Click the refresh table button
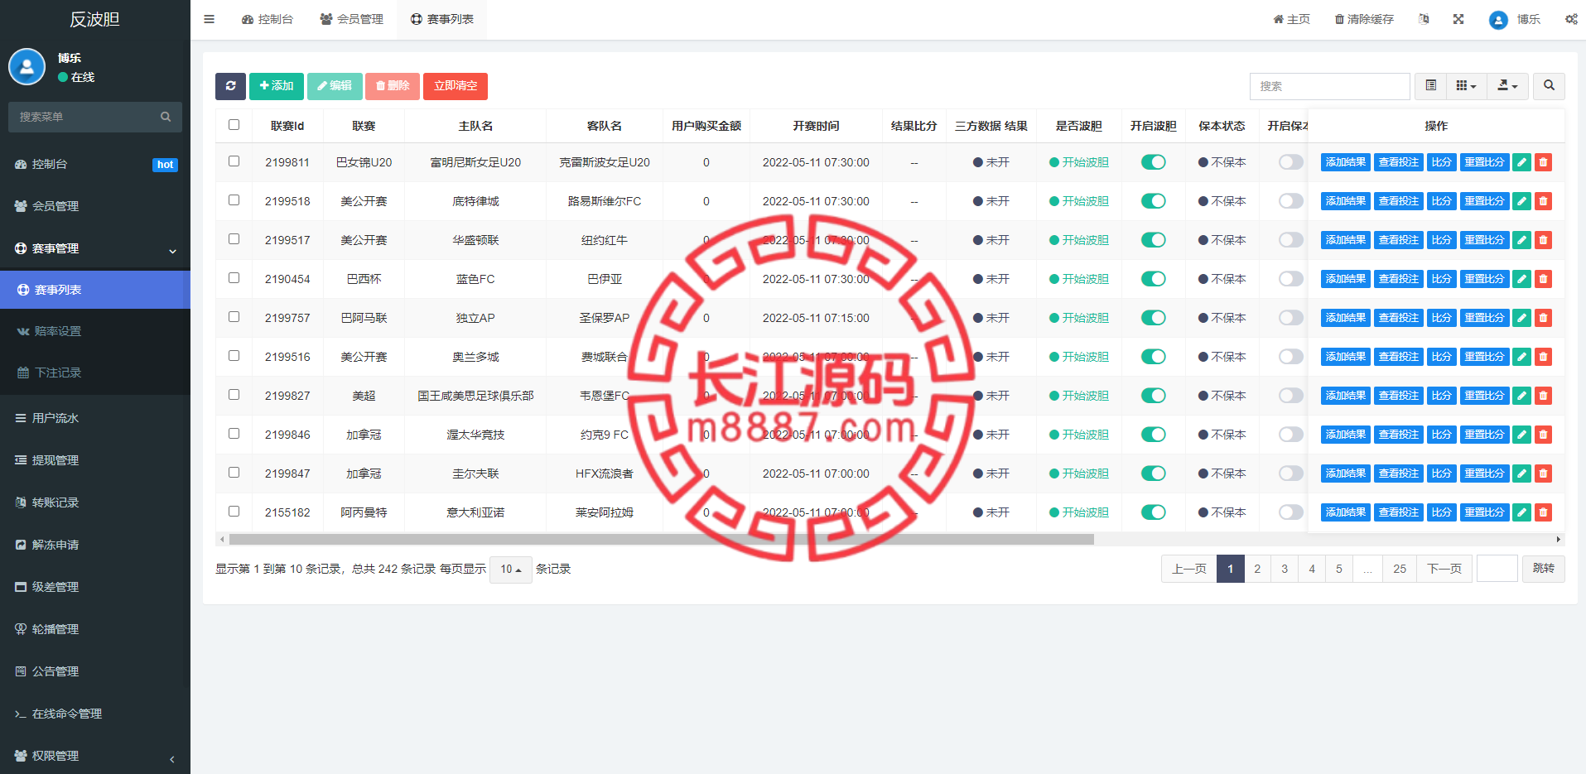Viewport: 1586px width, 774px height. 230,86
